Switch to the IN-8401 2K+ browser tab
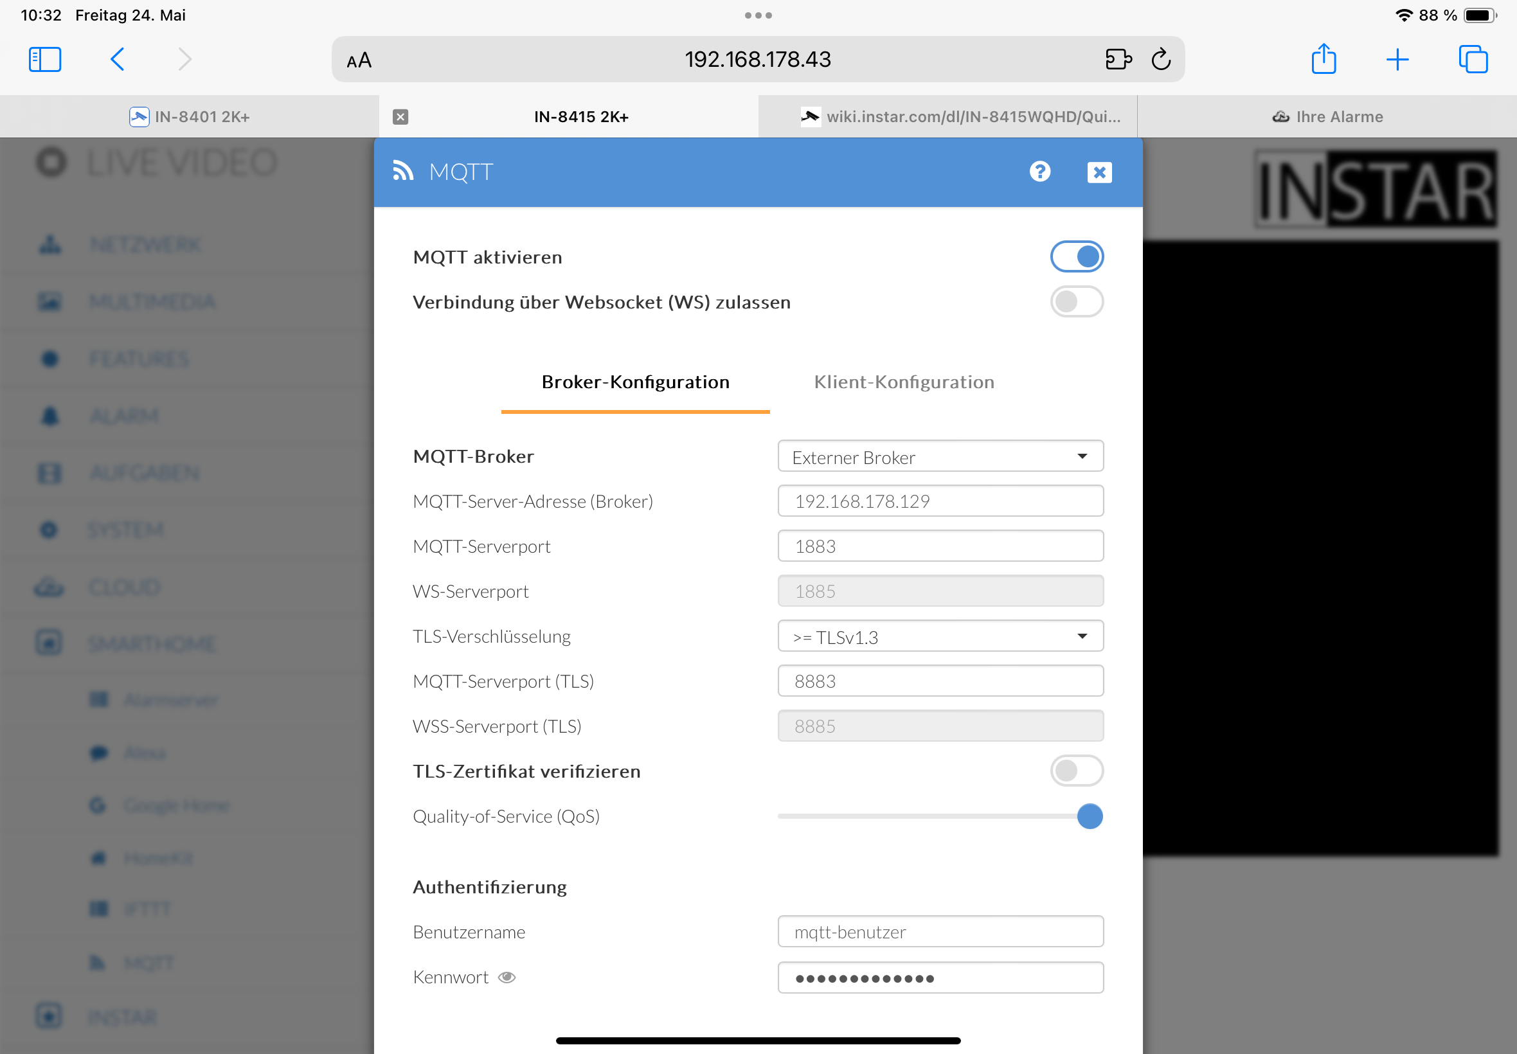Screen dimensions: 1517x1054 (x=190, y=117)
